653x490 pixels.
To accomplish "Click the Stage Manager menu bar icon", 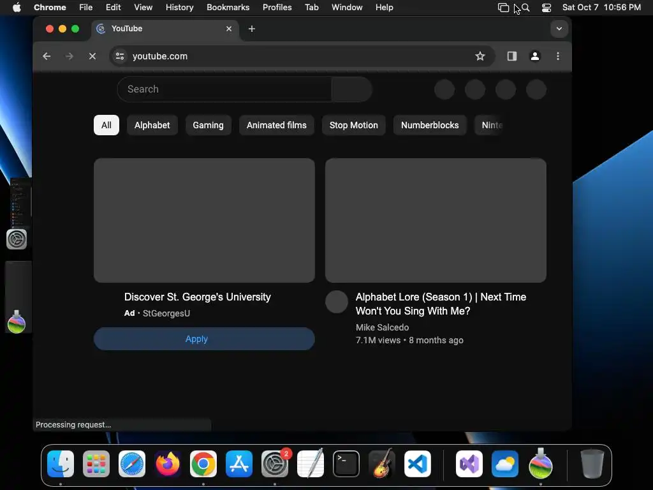I will (503, 8).
